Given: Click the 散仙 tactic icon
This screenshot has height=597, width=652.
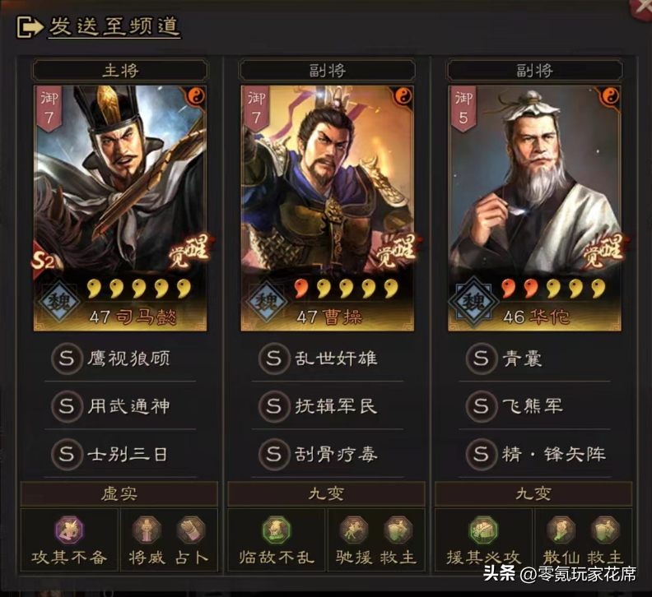Looking at the screenshot, I should [561, 530].
